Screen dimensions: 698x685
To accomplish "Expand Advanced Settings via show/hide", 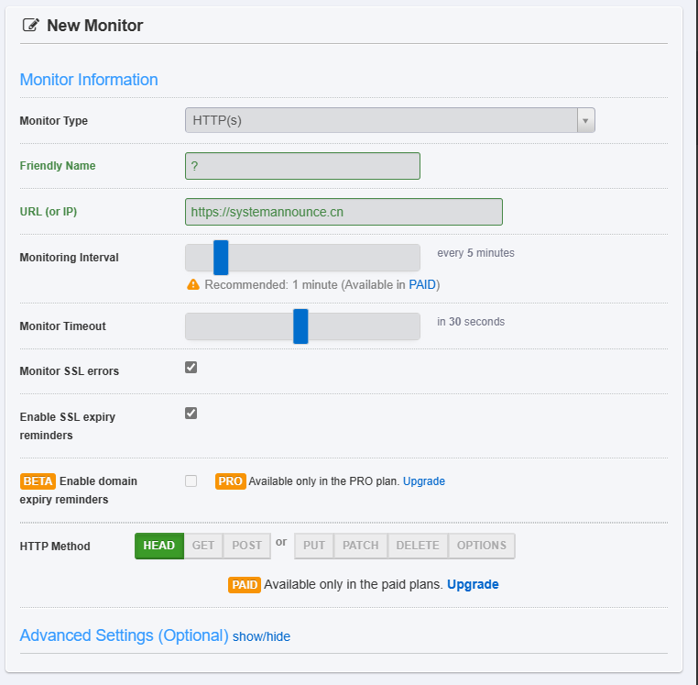I will (261, 637).
